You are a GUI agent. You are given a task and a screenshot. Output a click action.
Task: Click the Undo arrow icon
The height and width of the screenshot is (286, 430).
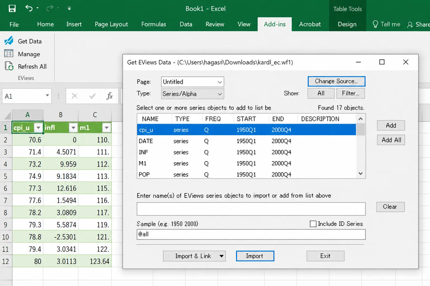[x=29, y=8]
